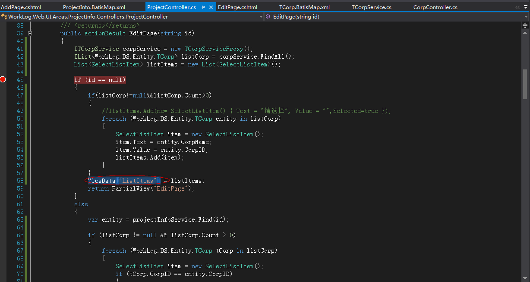Switch to the AddPage.cshtml tab

21,7
